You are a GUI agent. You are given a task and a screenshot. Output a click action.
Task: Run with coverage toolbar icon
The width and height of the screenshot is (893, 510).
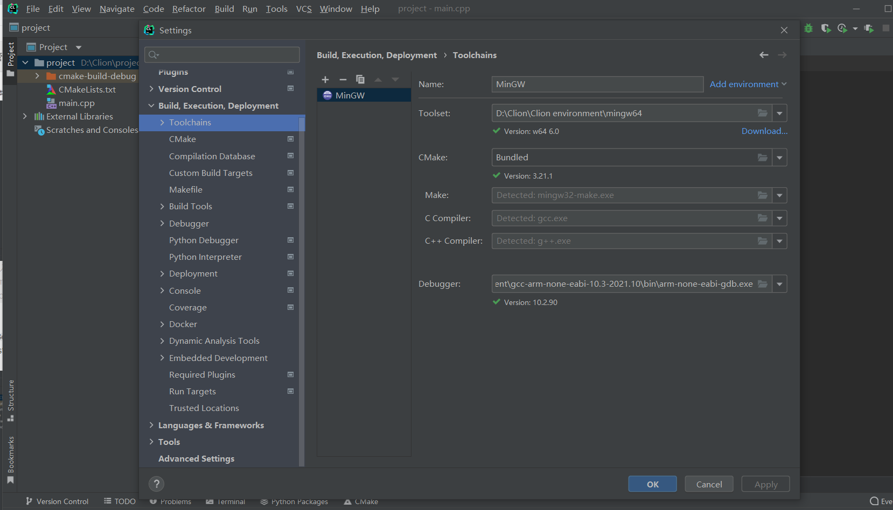pyautogui.click(x=826, y=28)
